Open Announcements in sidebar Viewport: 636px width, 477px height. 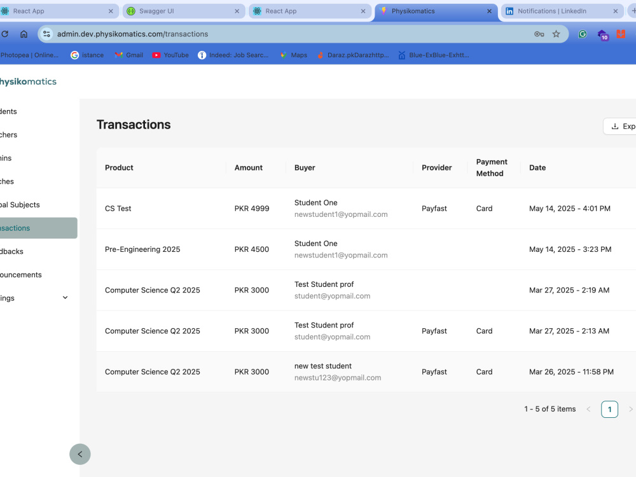tap(39, 275)
